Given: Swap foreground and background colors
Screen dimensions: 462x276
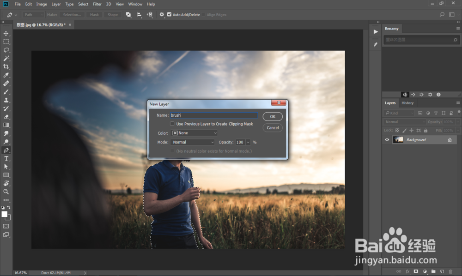Looking at the screenshot, I should pos(9,207).
